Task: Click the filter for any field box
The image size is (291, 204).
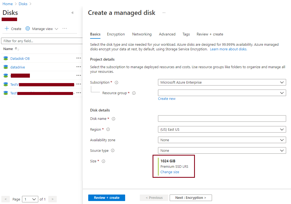Action: click(x=41, y=41)
